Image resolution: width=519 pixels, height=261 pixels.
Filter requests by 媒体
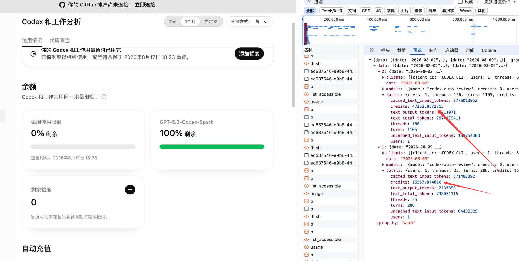(418, 11)
